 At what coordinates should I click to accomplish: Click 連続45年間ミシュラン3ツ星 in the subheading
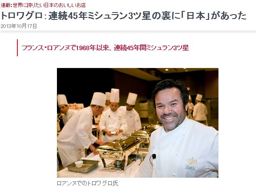151,48
